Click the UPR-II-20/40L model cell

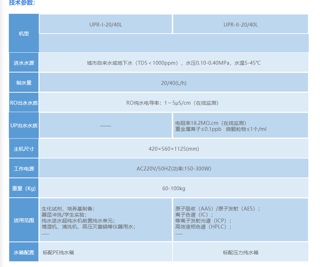240,25
